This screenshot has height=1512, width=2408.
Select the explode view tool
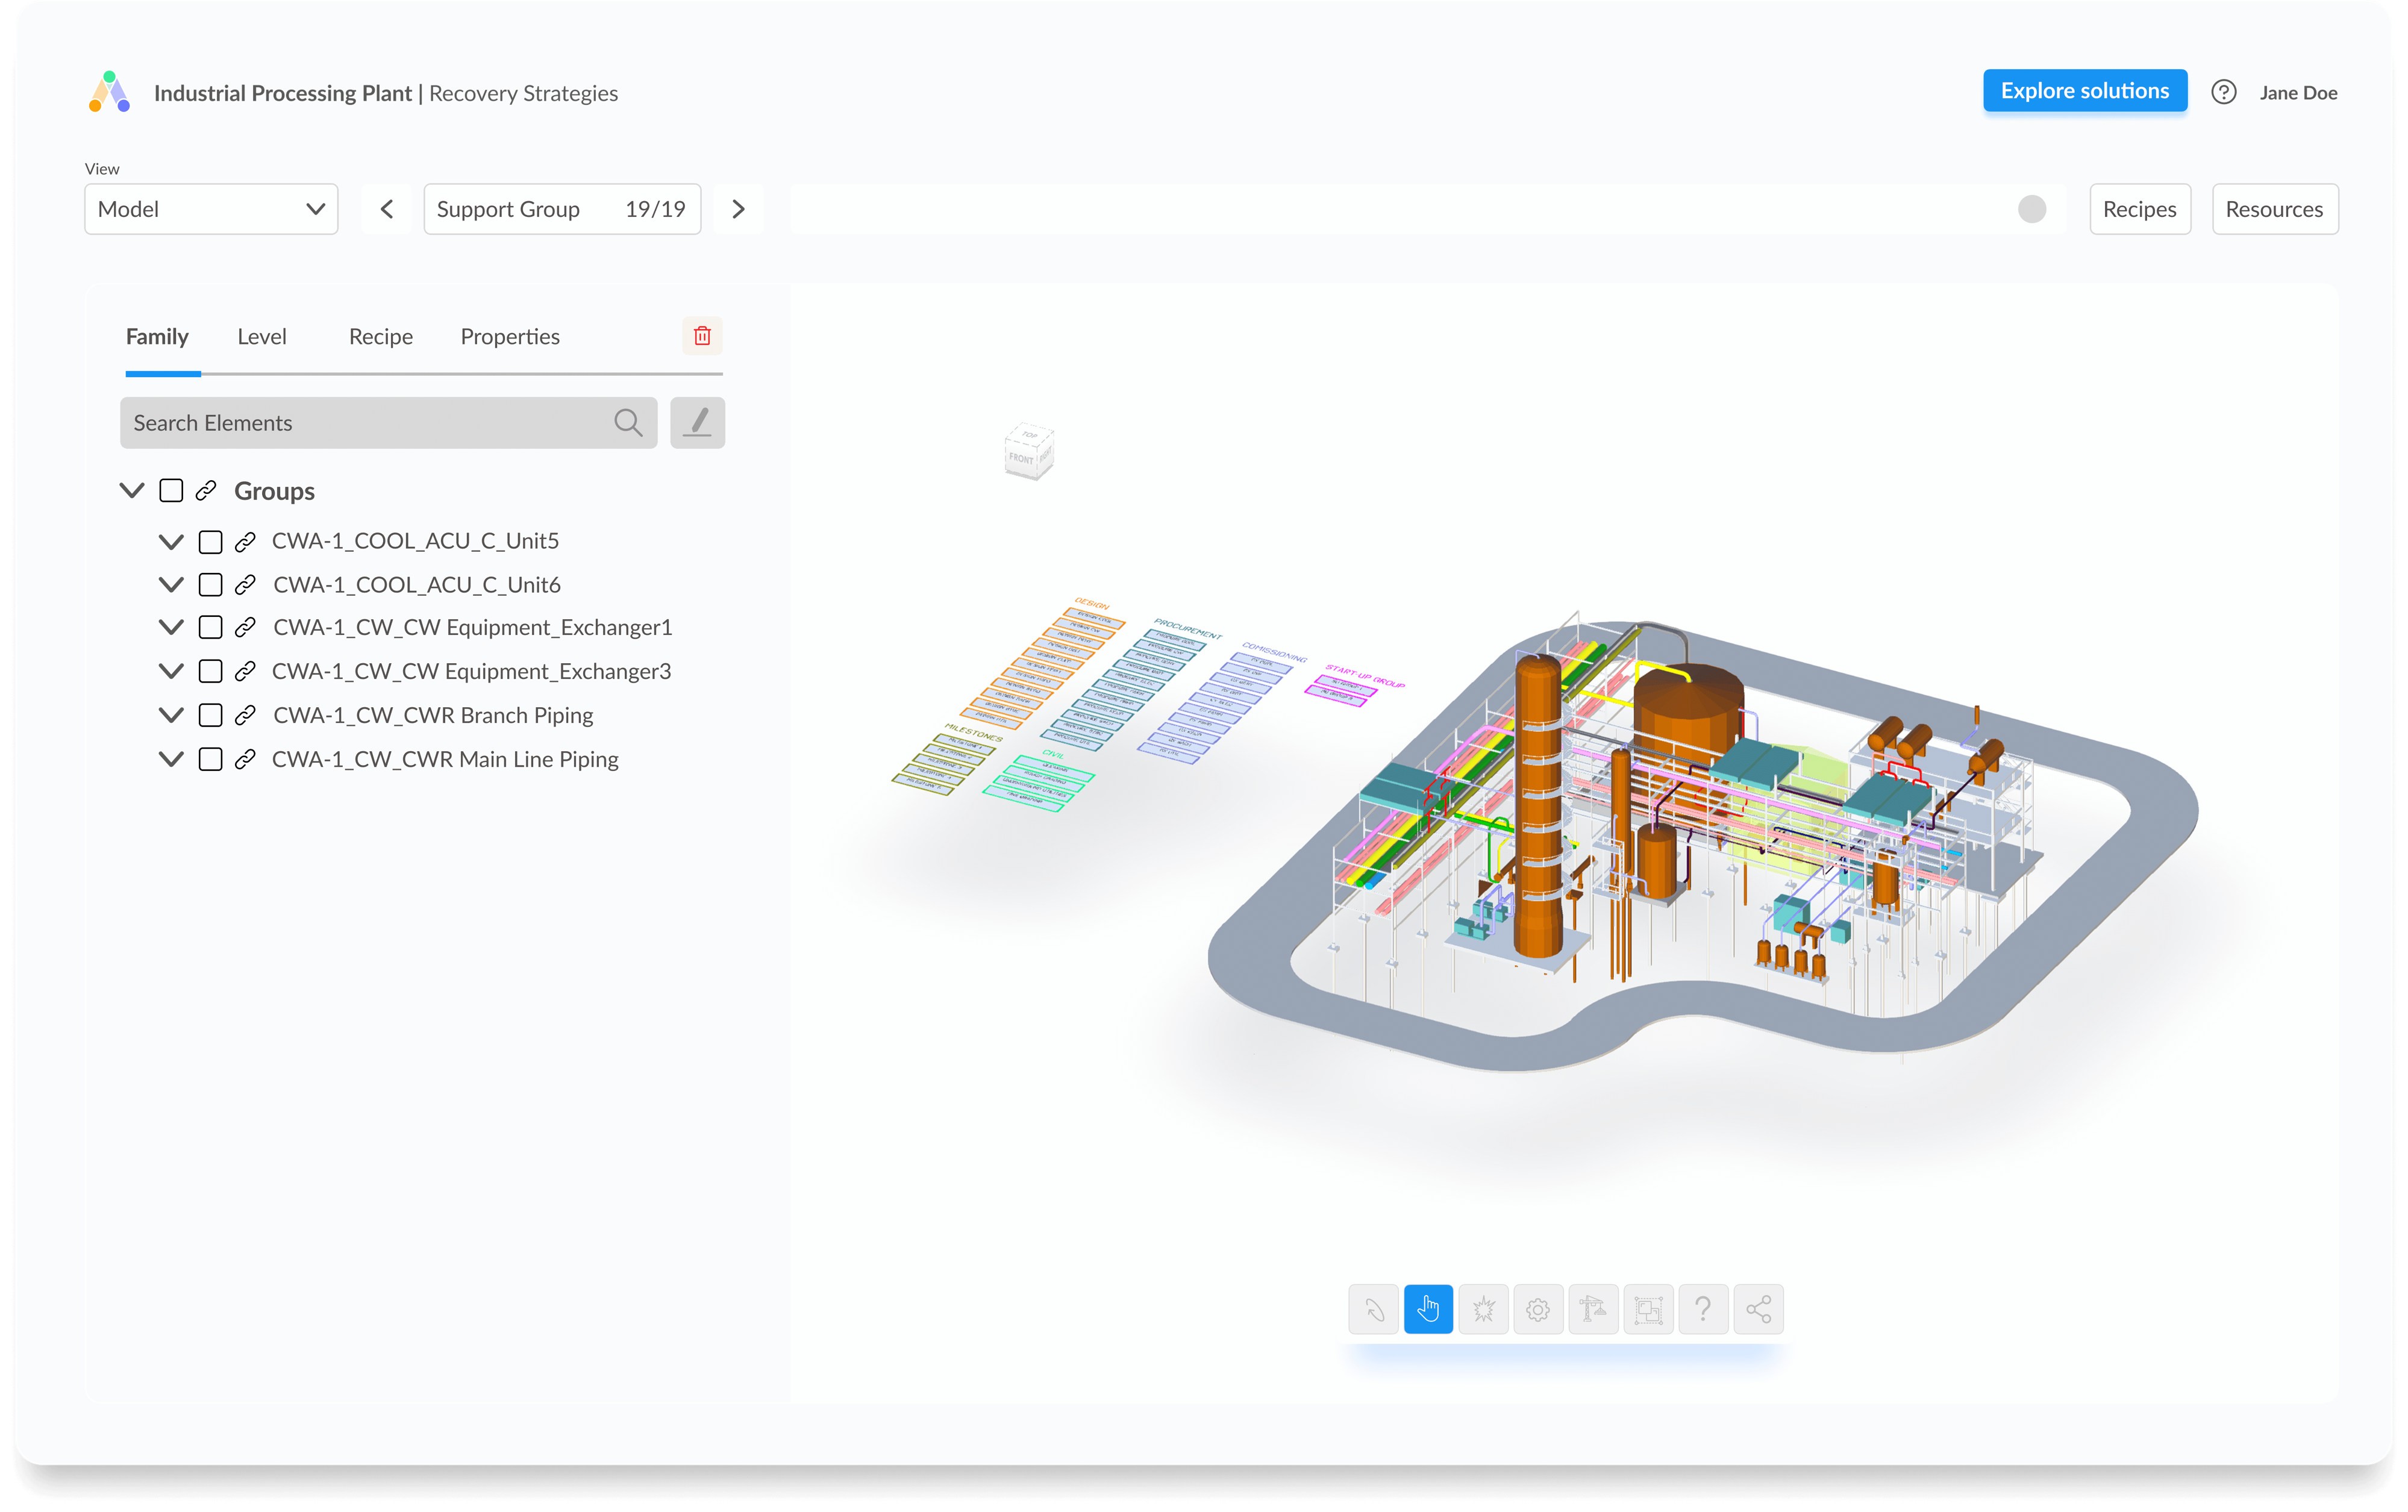point(1484,1309)
